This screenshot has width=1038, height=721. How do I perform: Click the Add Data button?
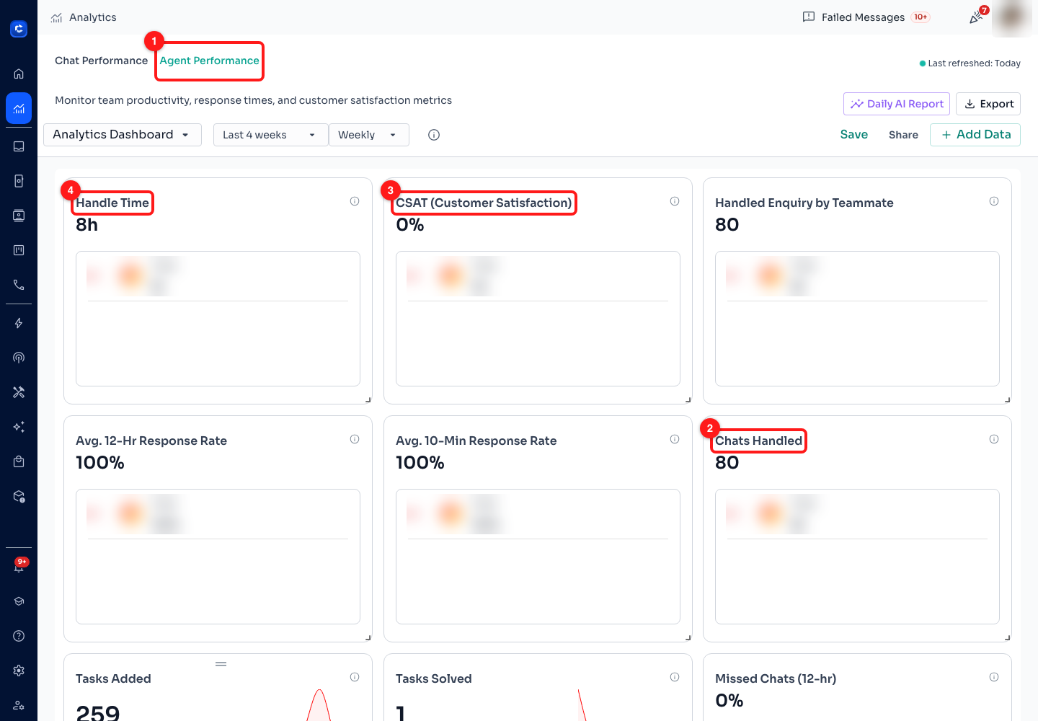(x=975, y=135)
